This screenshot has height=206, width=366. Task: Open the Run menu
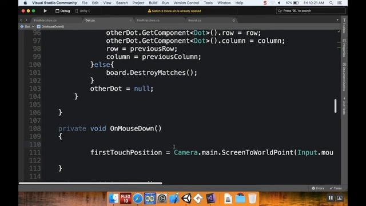tap(165, 3)
